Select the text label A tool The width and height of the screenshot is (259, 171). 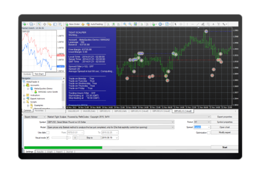click(213, 24)
